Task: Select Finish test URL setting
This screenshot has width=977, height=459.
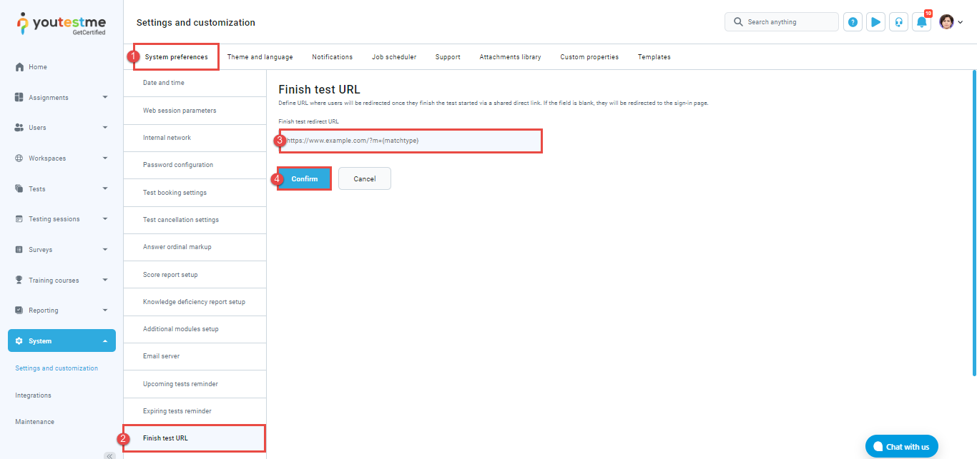Action: 195,438
